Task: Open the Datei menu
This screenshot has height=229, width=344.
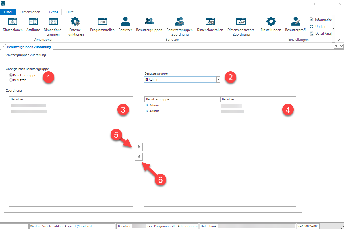Action: point(8,12)
